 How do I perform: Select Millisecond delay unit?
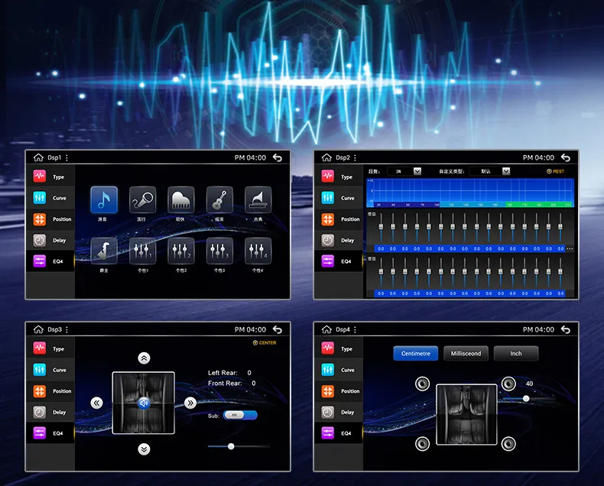(x=466, y=353)
